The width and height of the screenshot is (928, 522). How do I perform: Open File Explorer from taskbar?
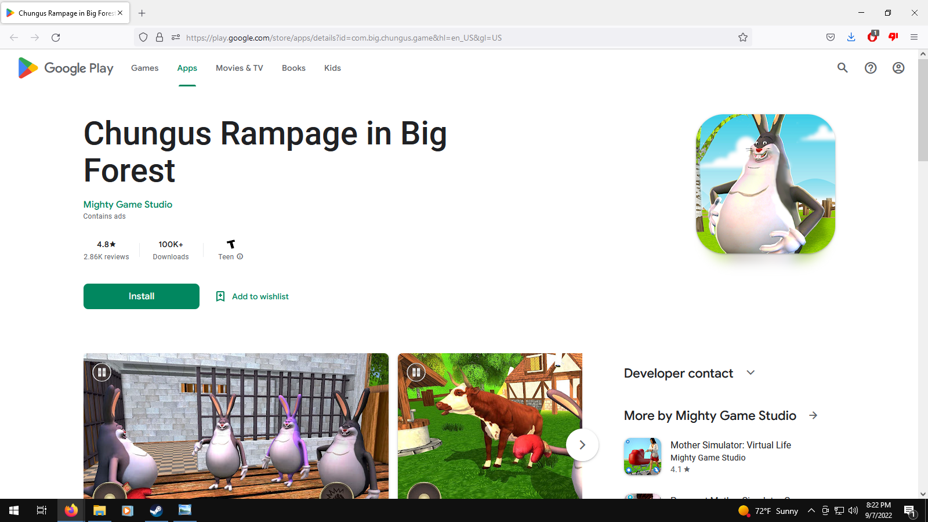coord(100,510)
